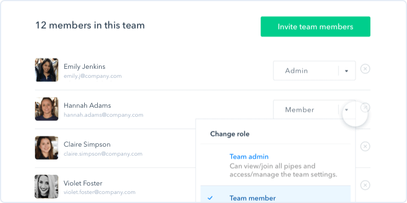Click violet.foster@company.com email
Screen dimensions: 407x203
tap(99, 192)
